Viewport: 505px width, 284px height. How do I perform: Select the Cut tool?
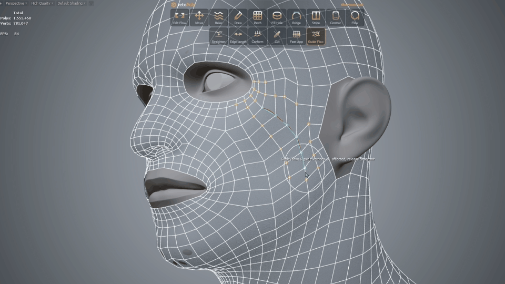click(x=277, y=36)
